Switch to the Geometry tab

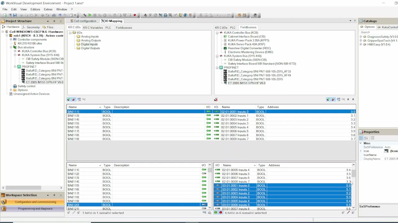pyautogui.click(x=31, y=27)
